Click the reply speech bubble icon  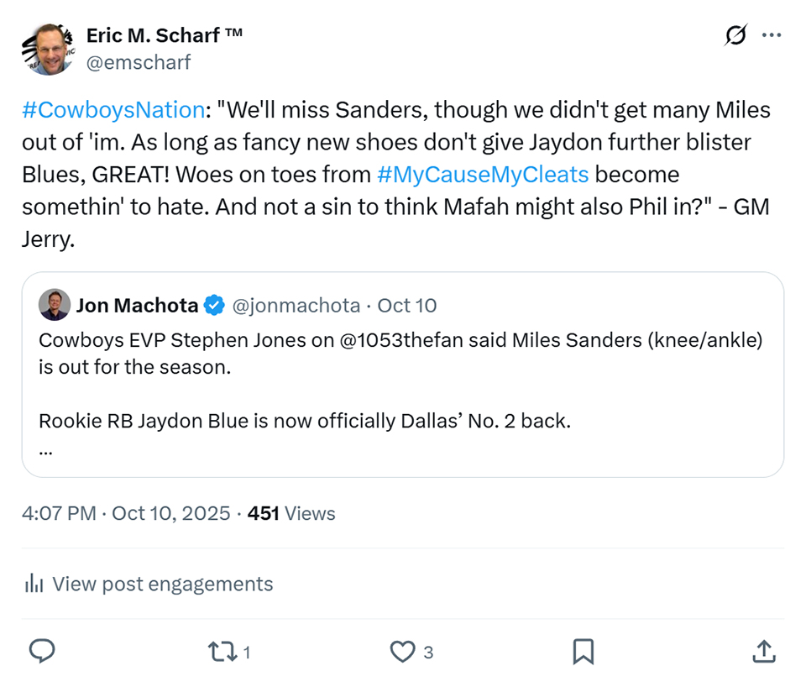coord(42,651)
